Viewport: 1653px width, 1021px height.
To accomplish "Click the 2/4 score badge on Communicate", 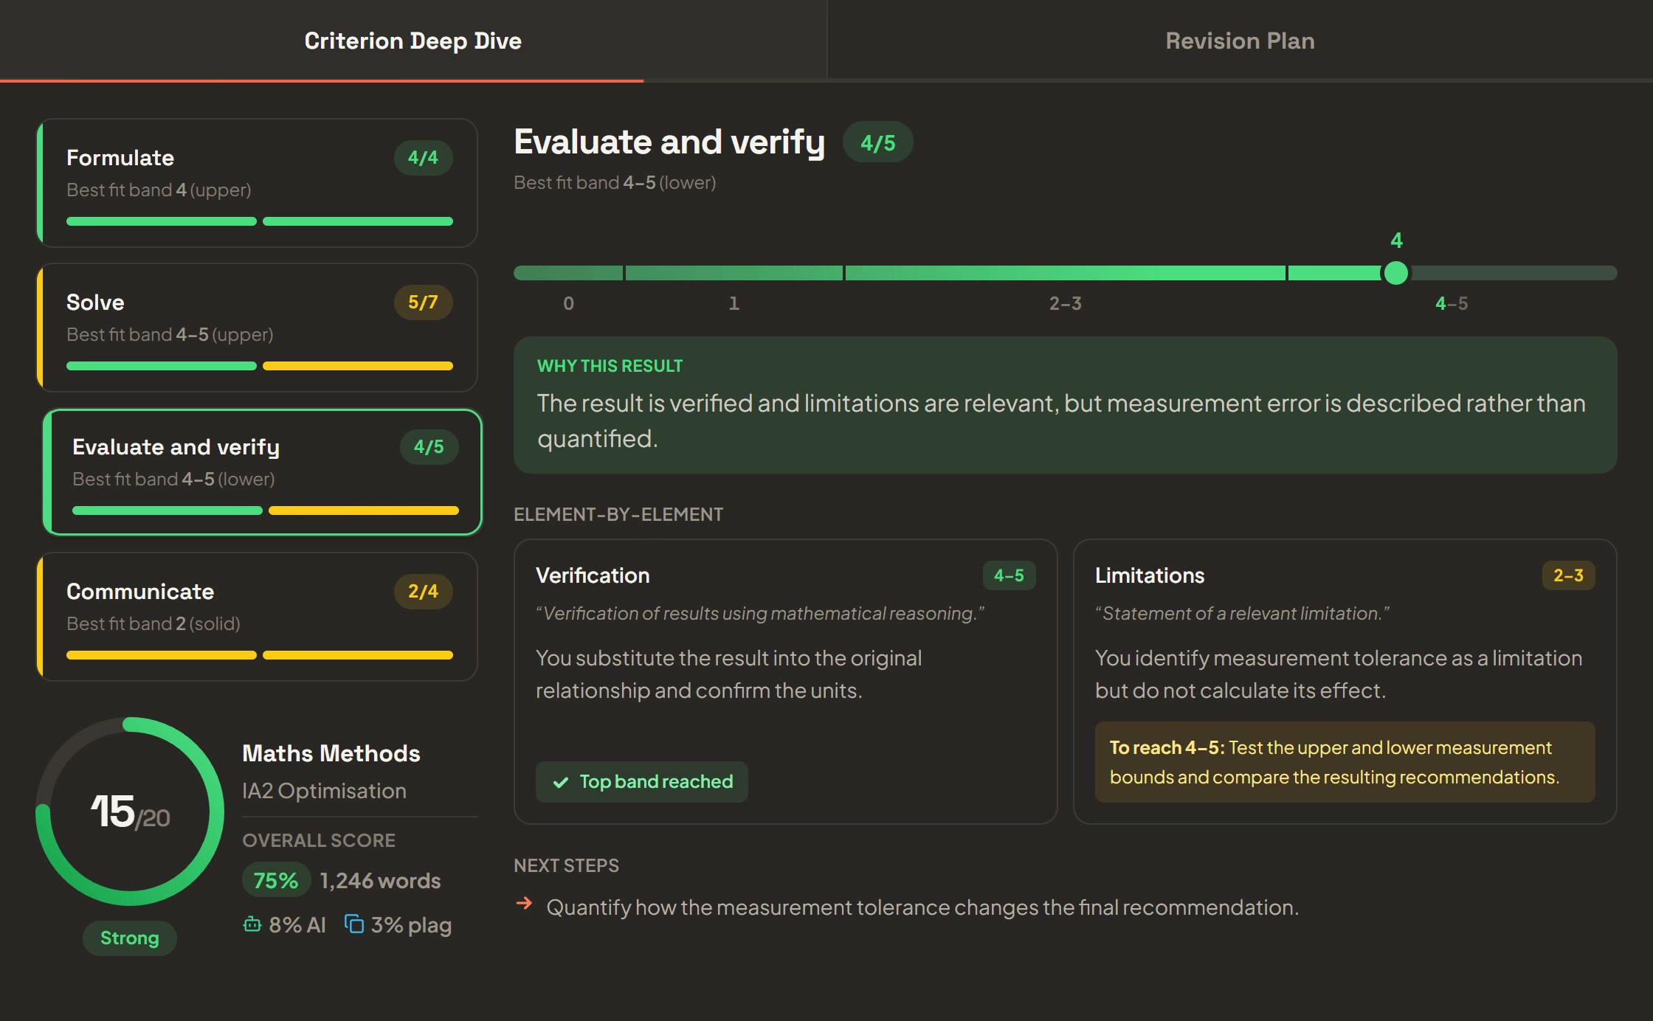I will point(423,592).
